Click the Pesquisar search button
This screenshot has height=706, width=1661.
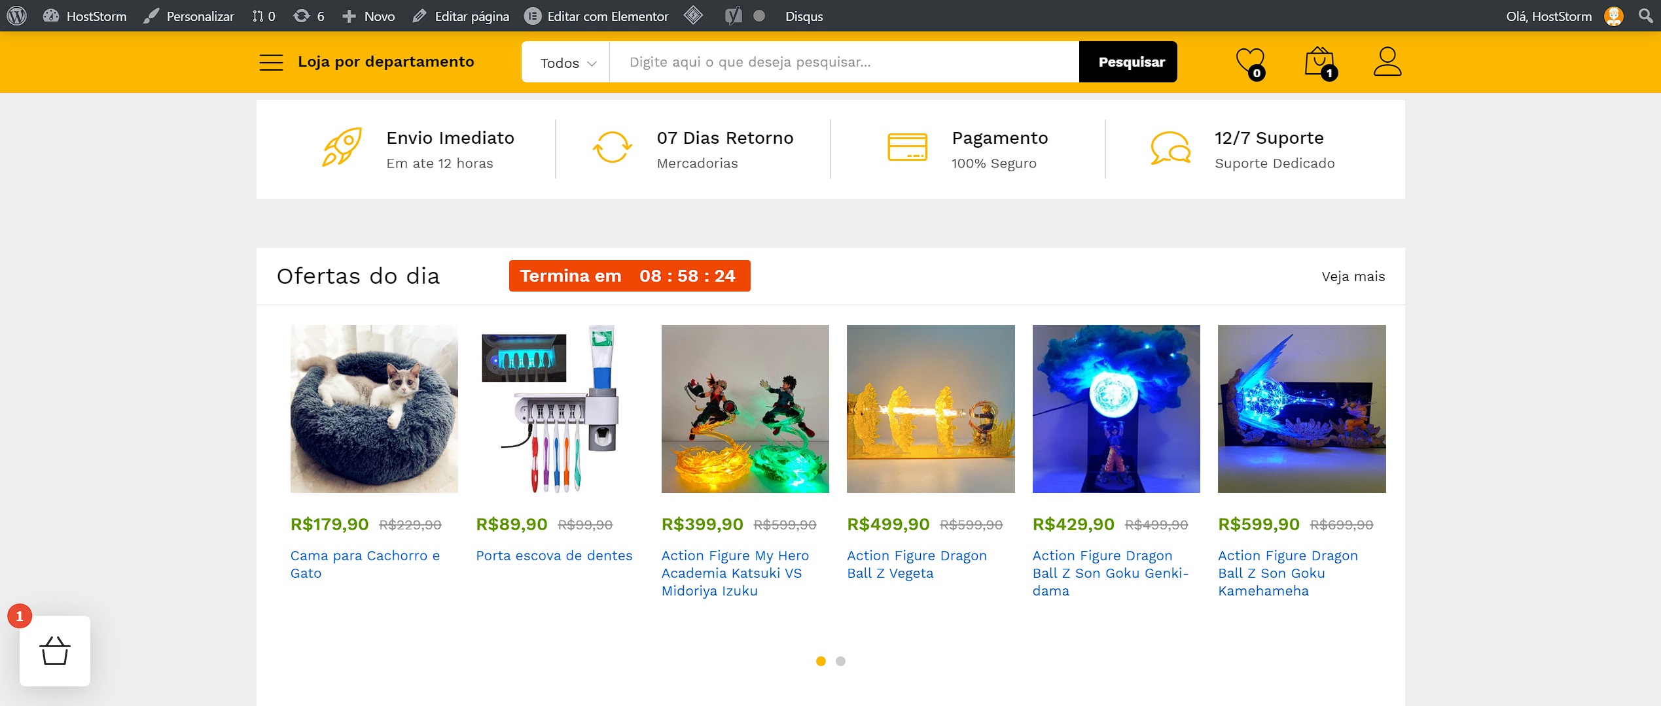pyautogui.click(x=1131, y=62)
